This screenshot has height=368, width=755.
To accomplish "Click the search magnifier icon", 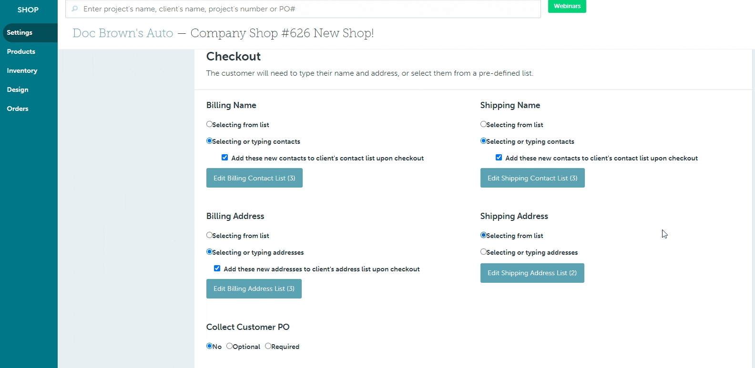I will (75, 9).
